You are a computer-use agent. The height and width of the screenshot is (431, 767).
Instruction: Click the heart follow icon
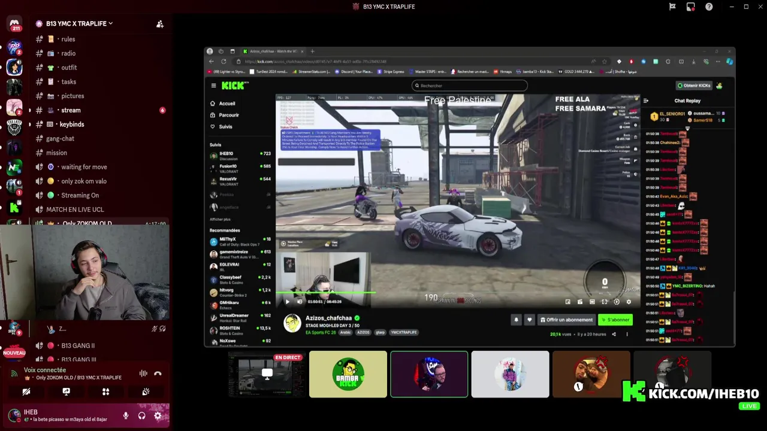pyautogui.click(x=529, y=320)
